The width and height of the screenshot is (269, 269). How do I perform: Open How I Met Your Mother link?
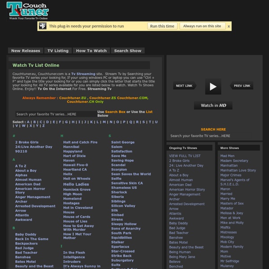[x=77, y=236]
